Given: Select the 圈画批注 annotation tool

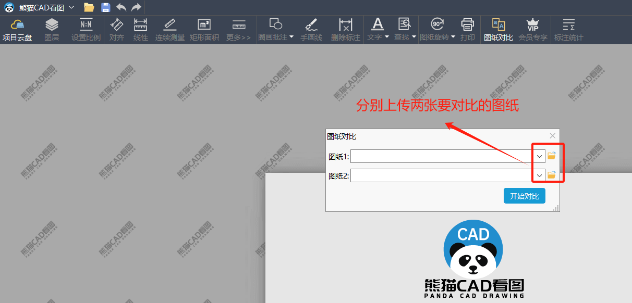Looking at the screenshot, I should [273, 30].
